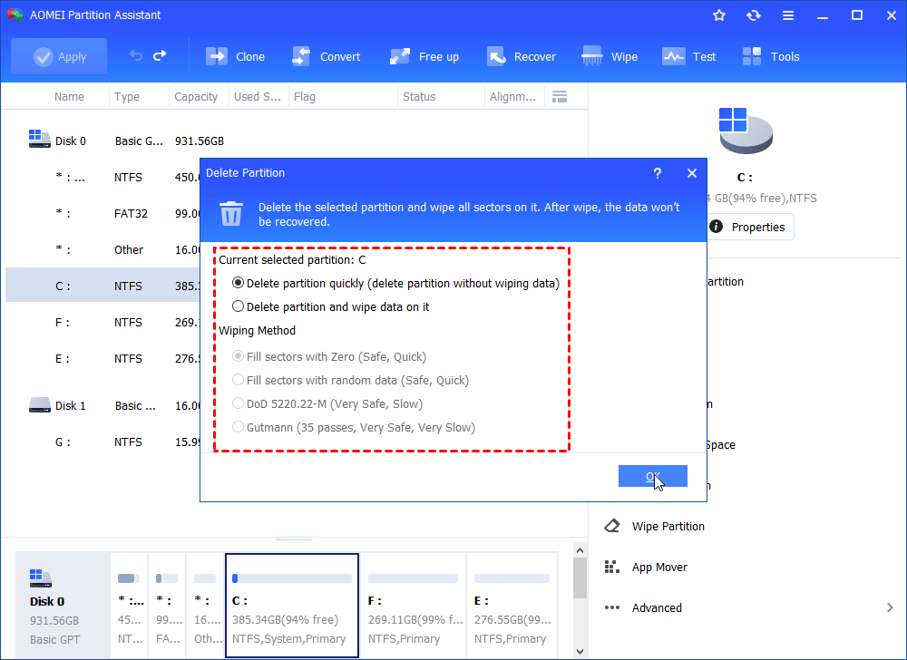Choose Delete partition and wipe data

[x=237, y=305]
